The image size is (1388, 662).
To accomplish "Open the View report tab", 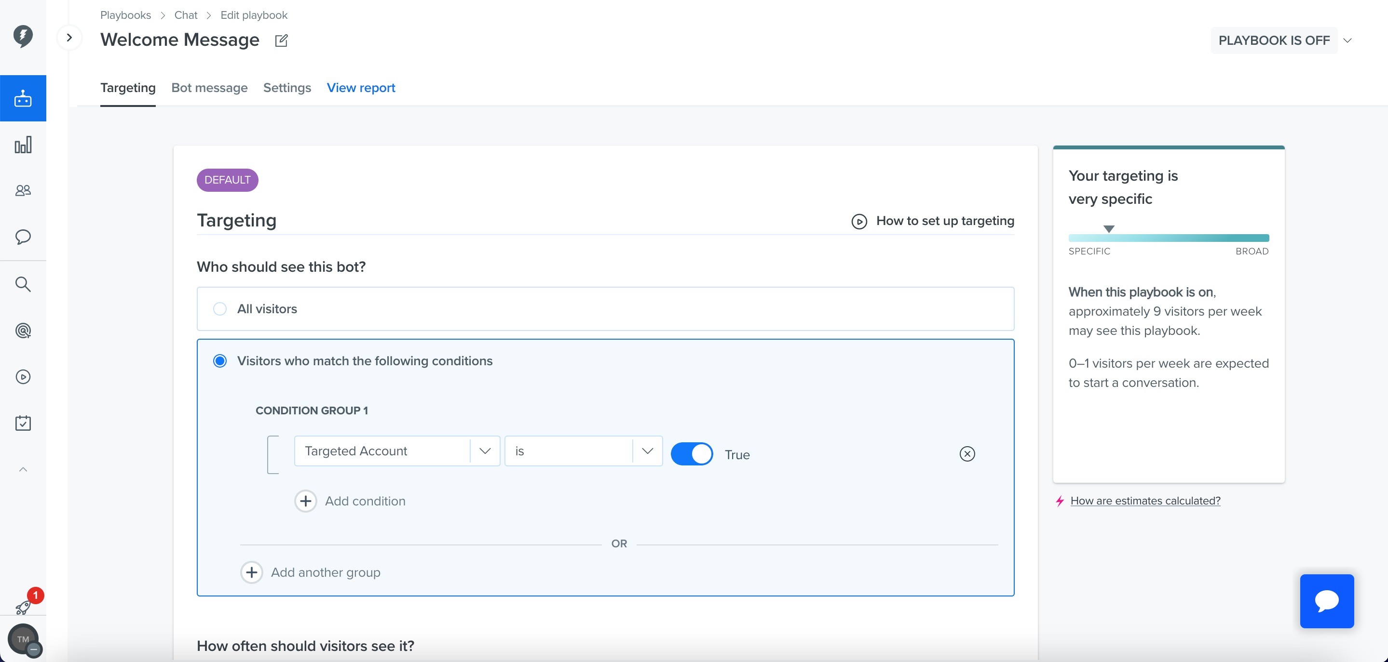I will click(x=361, y=88).
